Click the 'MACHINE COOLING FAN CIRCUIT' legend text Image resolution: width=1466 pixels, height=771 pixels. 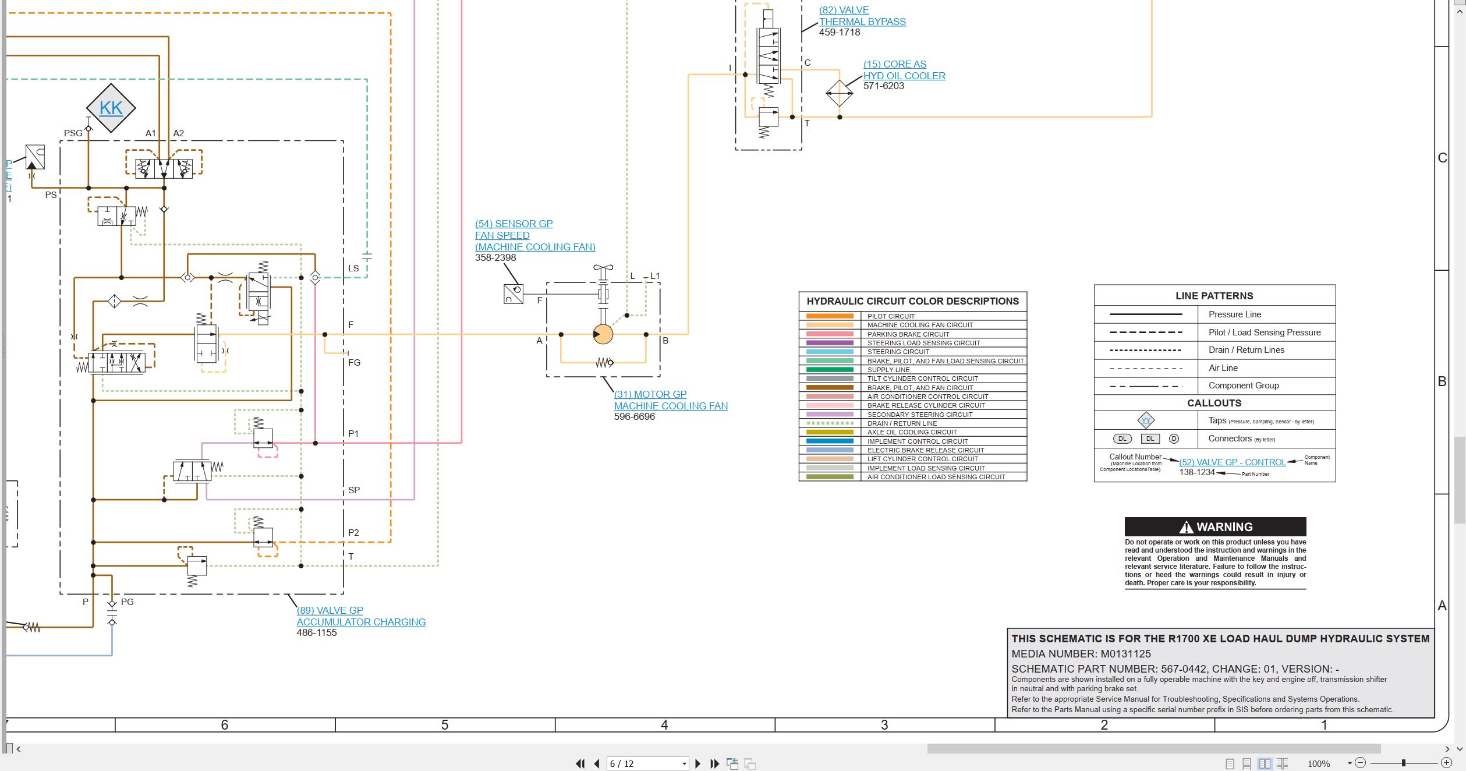tap(920, 325)
